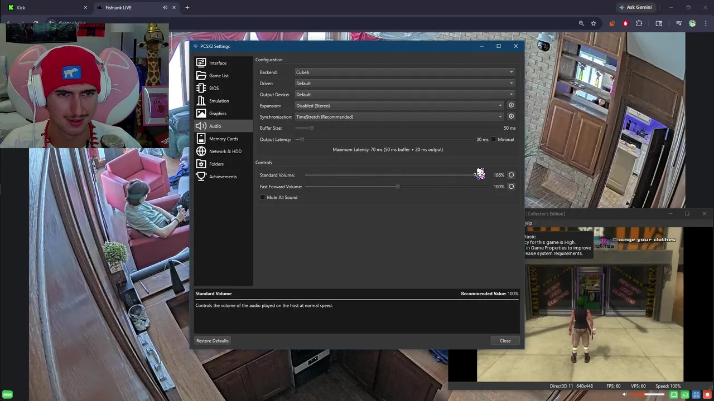The height and width of the screenshot is (401, 714).
Task: Open the Chrome side search panel icon
Action: click(659, 23)
